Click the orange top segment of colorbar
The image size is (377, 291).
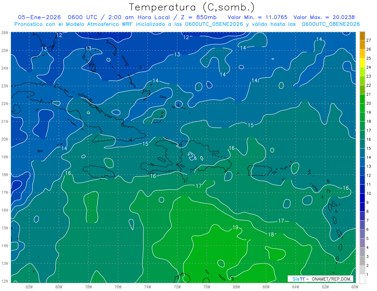pos(363,35)
